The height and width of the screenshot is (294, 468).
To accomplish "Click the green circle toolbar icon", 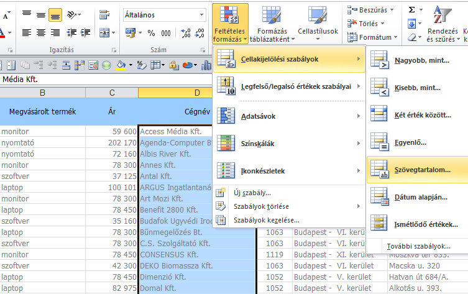I will click(x=106, y=65).
